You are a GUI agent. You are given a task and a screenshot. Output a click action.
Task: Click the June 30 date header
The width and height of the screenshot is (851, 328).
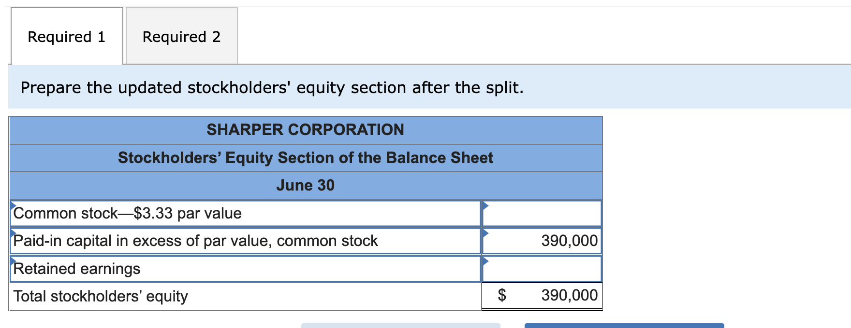pyautogui.click(x=306, y=185)
